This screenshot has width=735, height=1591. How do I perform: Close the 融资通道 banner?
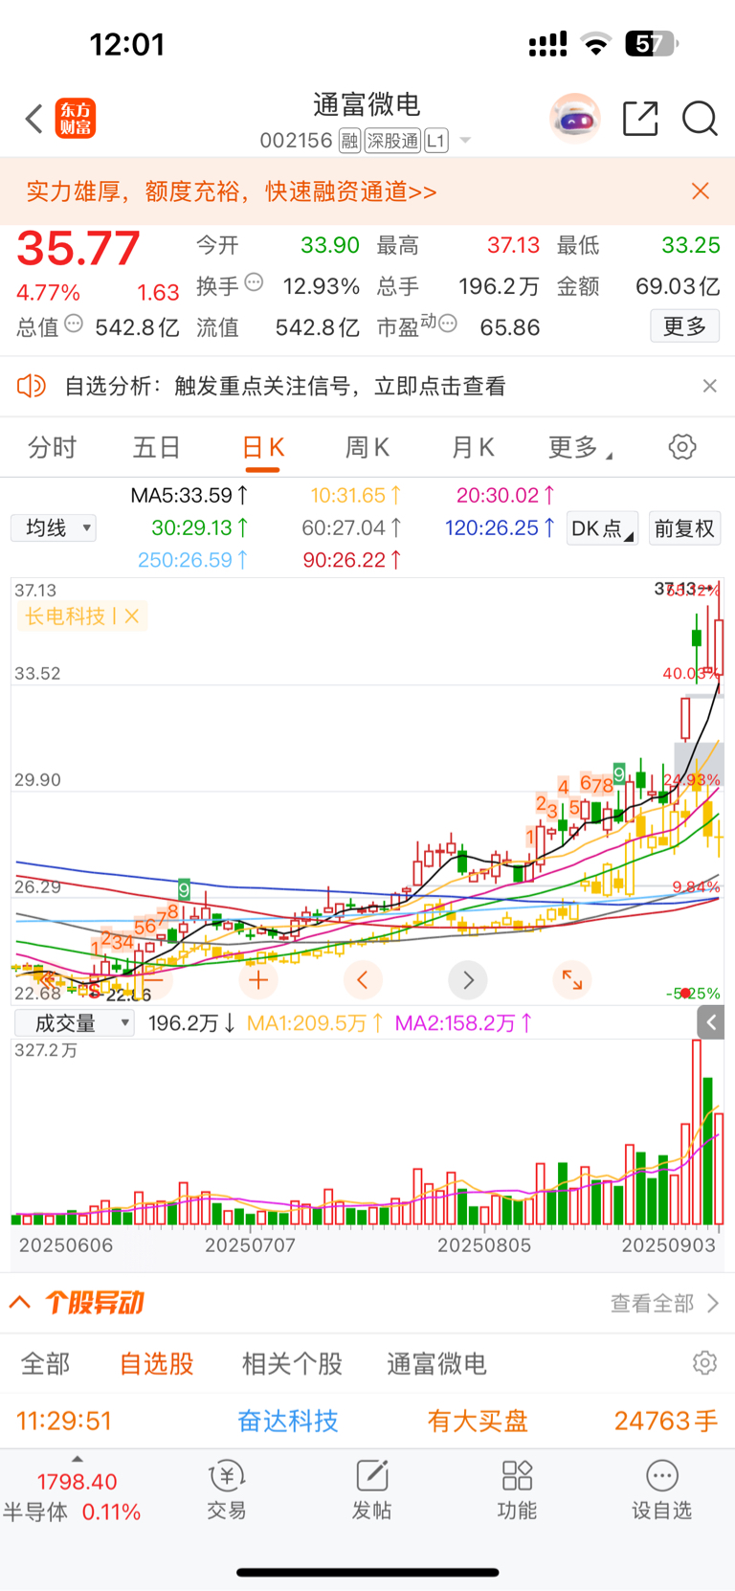click(701, 191)
